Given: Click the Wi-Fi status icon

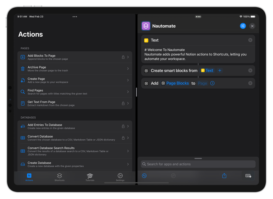Looking at the screenshot, I should 241,16.
